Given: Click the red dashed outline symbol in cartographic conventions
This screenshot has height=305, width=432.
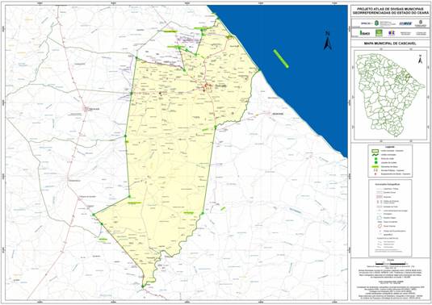Looking at the screenshot, I should (380, 226).
